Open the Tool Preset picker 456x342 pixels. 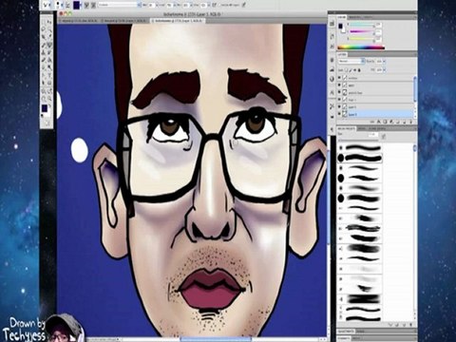click(47, 5)
